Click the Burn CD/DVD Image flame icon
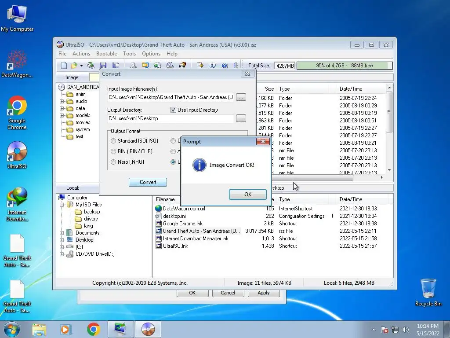This screenshot has width=450, height=338. (x=182, y=66)
